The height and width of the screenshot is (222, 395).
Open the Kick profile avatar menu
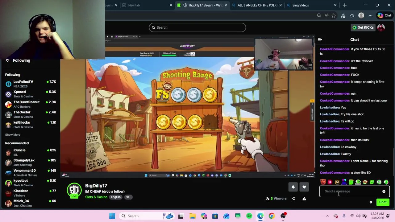point(381,27)
